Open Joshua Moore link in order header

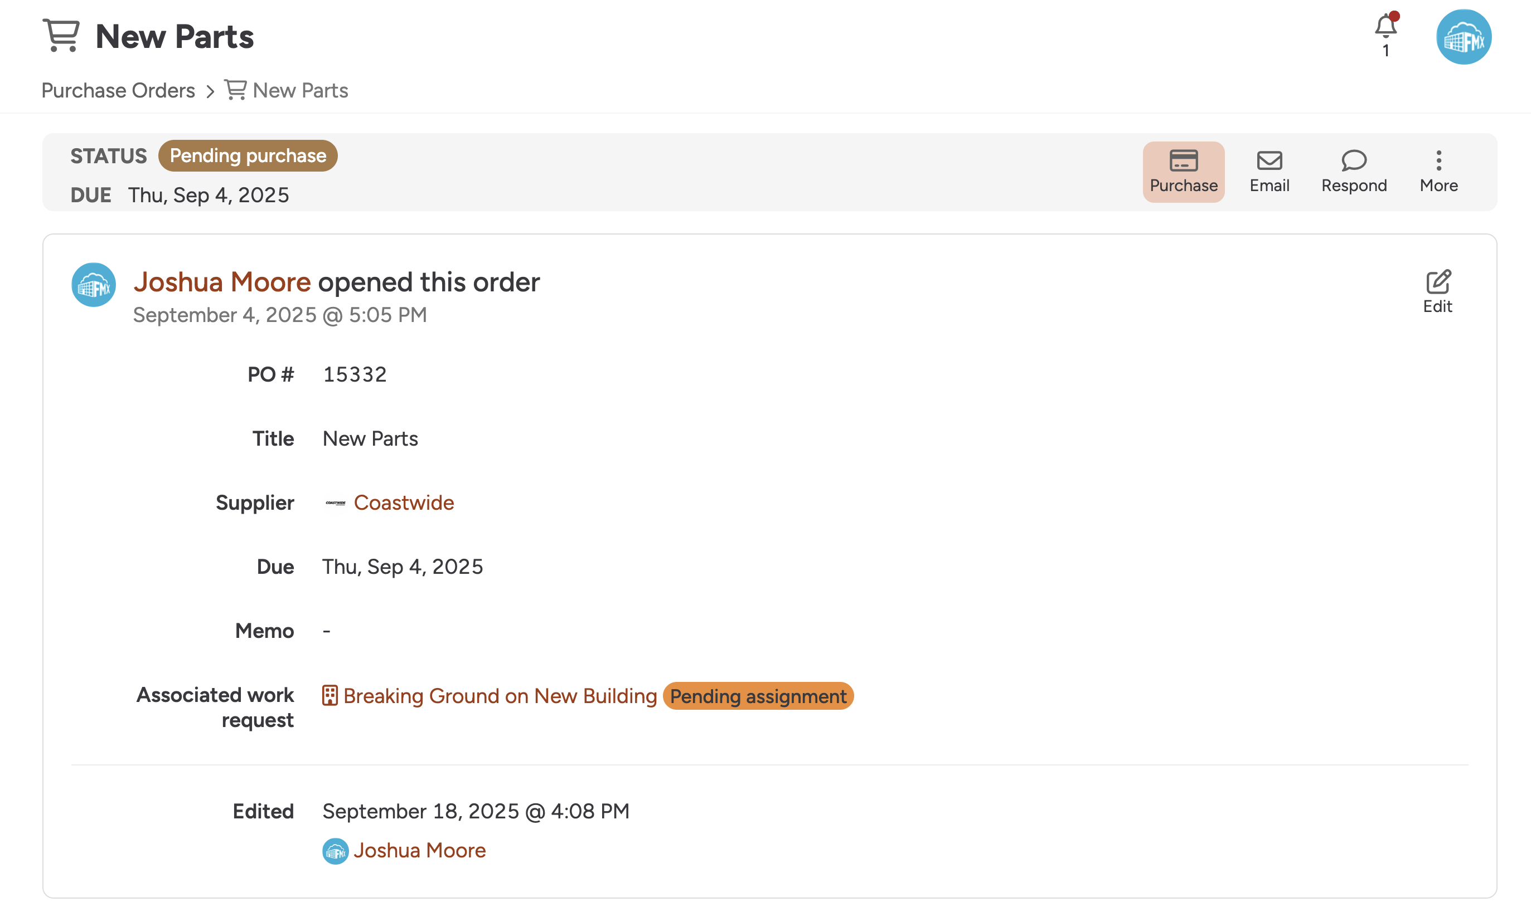click(x=222, y=282)
